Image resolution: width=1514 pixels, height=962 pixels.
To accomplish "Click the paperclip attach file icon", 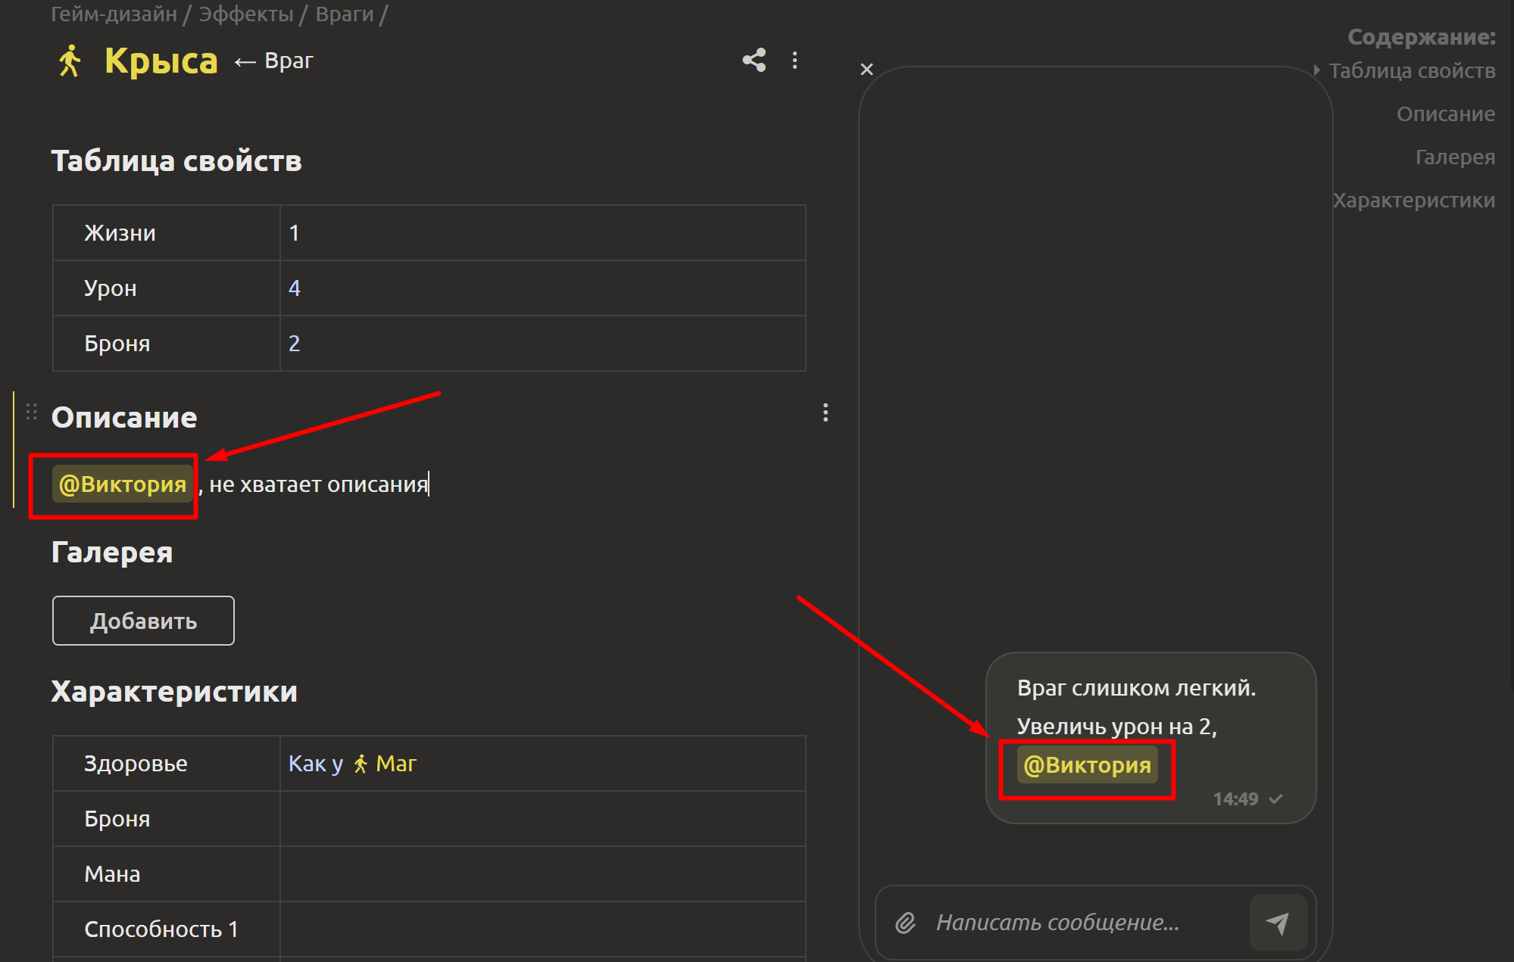I will (905, 923).
